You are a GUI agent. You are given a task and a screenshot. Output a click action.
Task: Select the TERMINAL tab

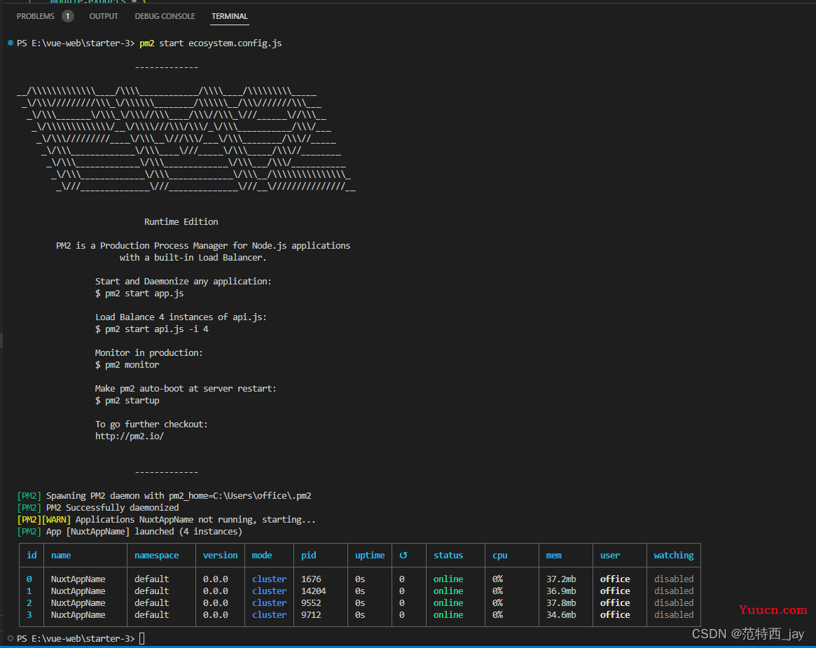pos(230,16)
